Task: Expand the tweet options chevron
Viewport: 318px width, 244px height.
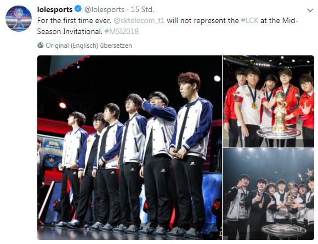Action: click(x=310, y=10)
